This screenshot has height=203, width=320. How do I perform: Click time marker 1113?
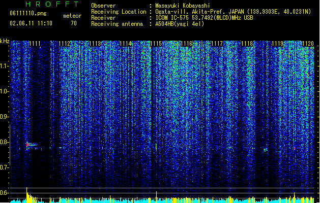click(x=95, y=44)
